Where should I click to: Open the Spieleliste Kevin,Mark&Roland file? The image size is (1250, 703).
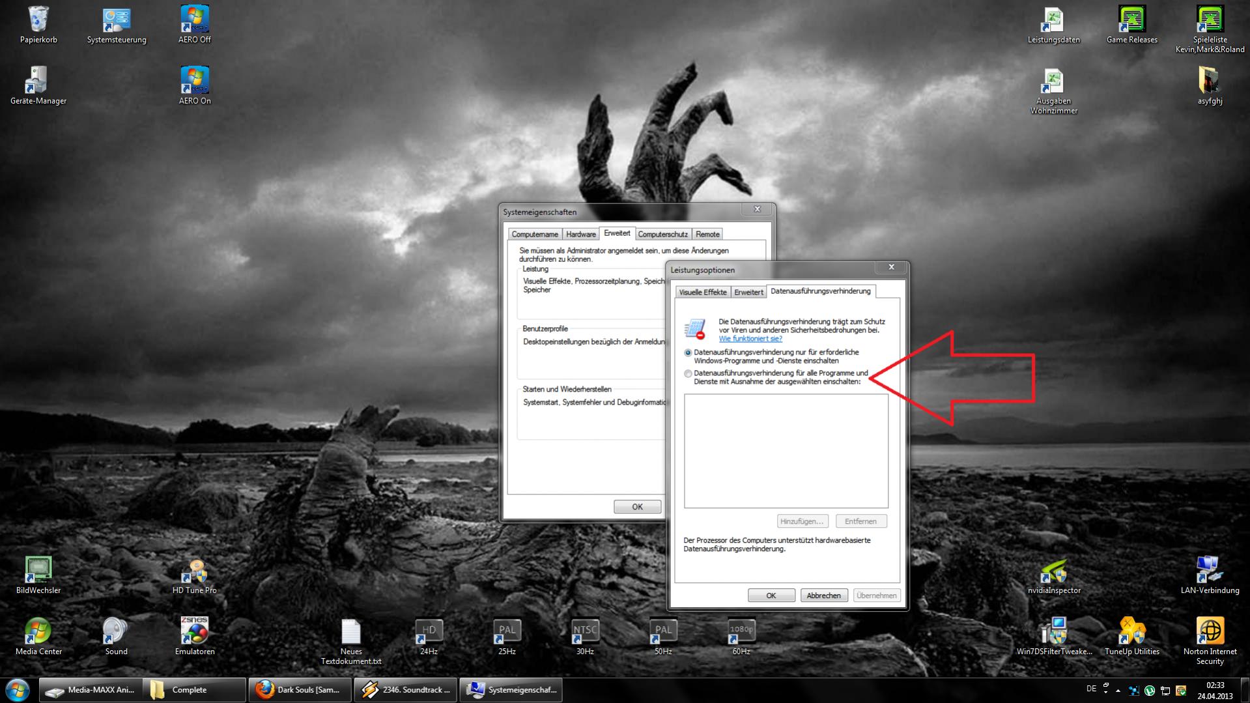[x=1210, y=29]
